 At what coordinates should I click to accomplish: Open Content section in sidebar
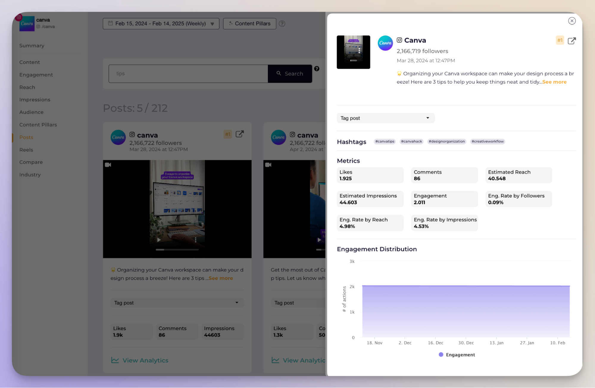(x=29, y=62)
